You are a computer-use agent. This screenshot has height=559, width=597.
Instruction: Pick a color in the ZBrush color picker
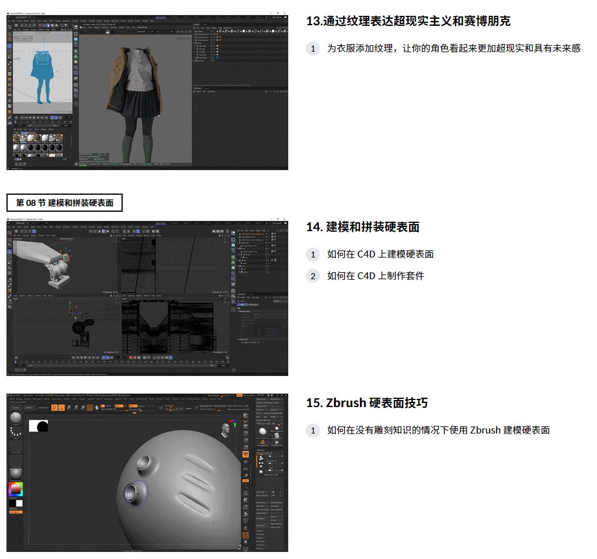coord(16,489)
